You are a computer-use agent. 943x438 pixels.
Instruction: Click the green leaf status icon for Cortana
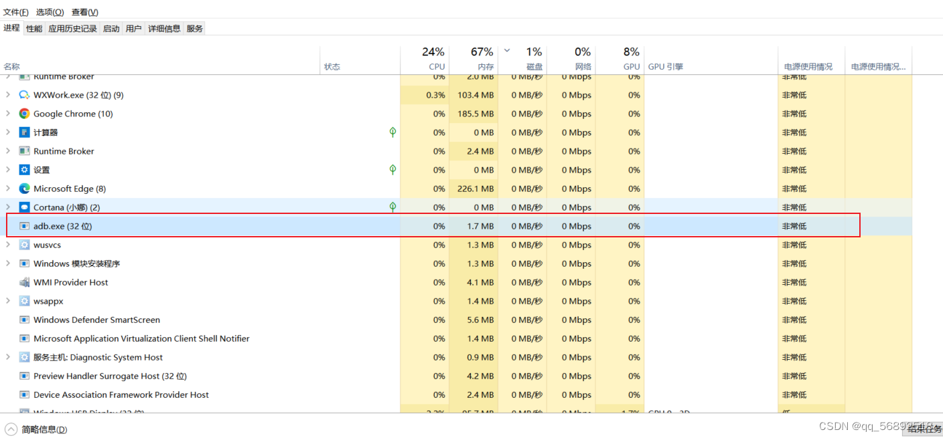click(x=393, y=207)
